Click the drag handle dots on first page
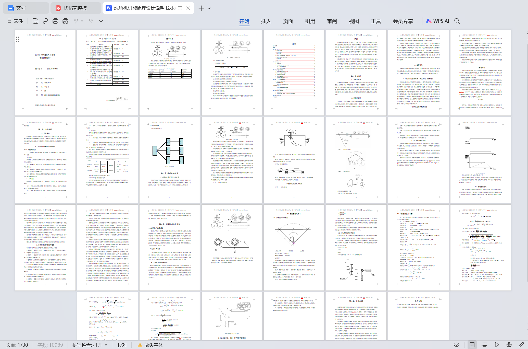This screenshot has height=349, width=528. [18, 39]
